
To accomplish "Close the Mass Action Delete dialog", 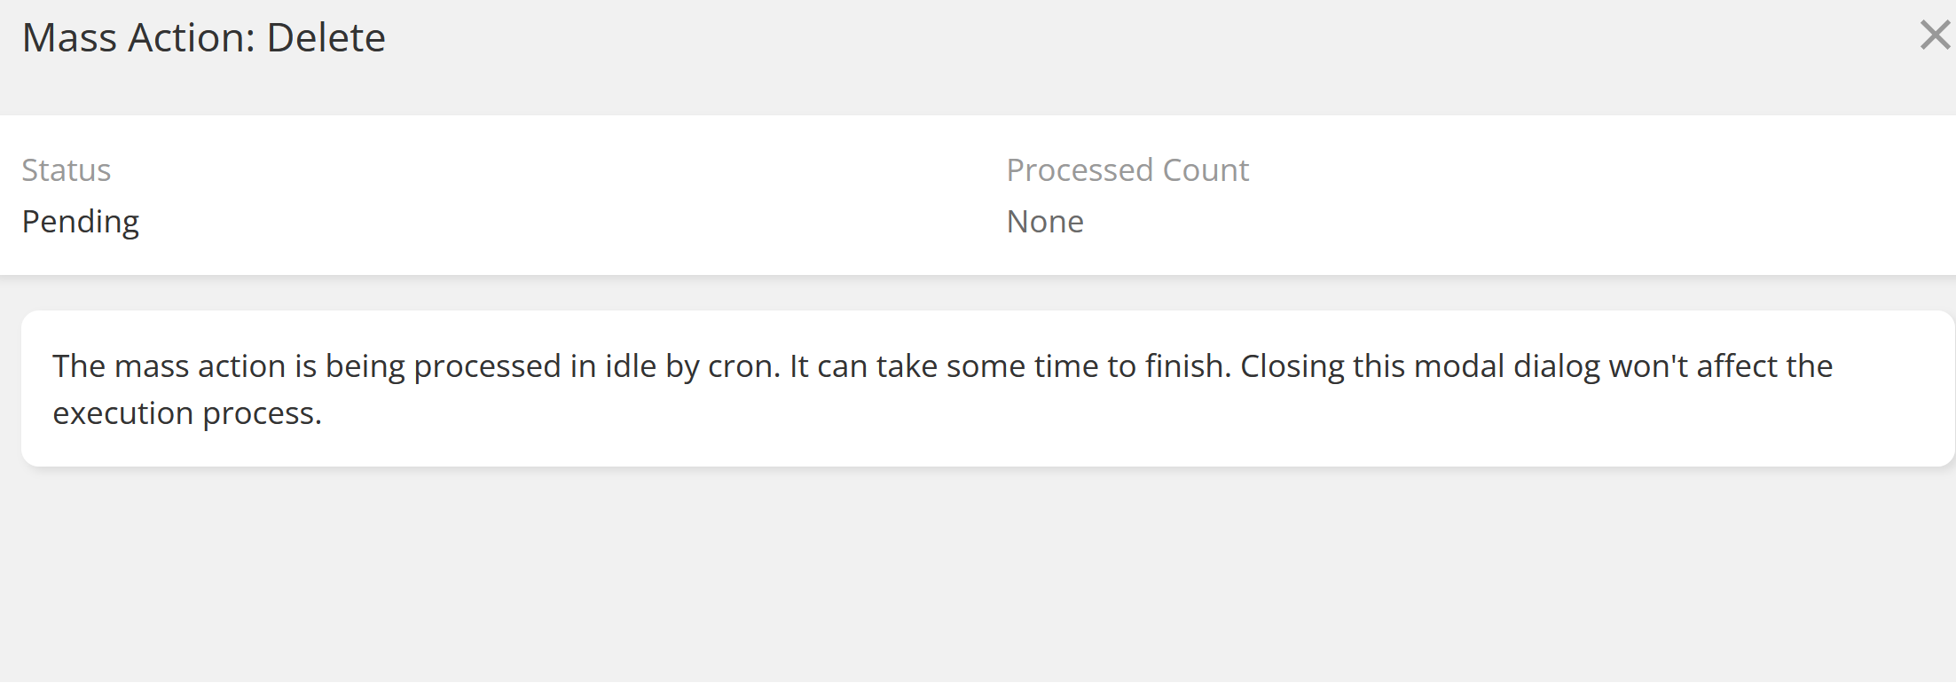I will (x=1934, y=35).
